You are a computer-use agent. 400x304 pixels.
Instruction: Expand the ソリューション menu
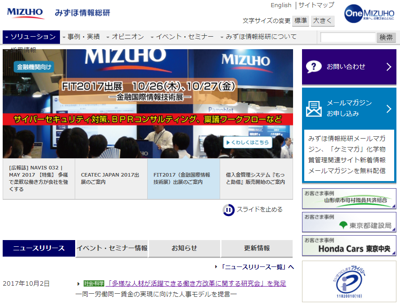click(31, 37)
